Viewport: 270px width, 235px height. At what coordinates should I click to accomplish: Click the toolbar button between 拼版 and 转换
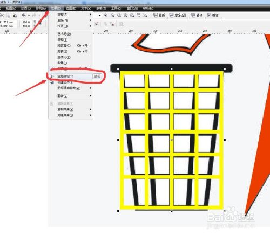[178, 16]
